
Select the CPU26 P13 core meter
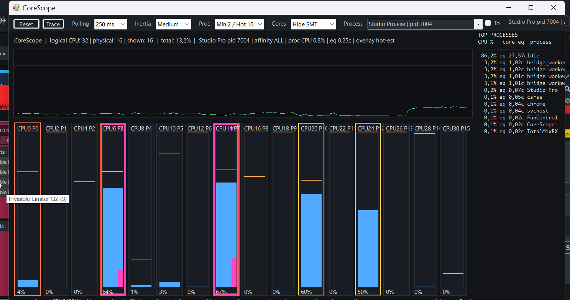[396, 209]
